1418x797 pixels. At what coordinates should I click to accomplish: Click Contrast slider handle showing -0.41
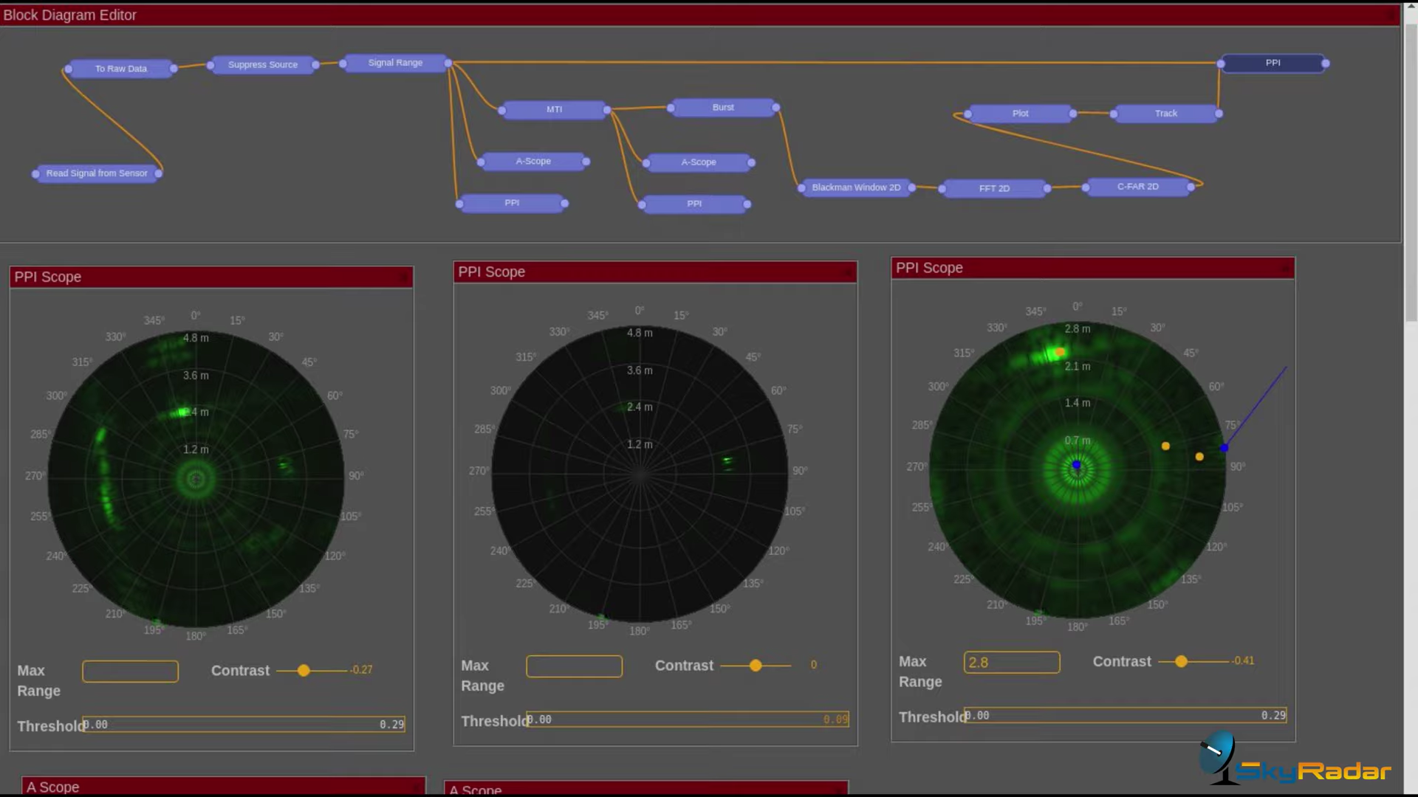[1181, 661]
